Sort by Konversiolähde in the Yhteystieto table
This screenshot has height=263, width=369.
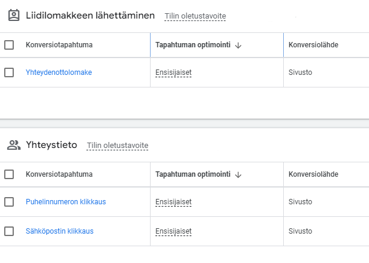pyautogui.click(x=313, y=174)
